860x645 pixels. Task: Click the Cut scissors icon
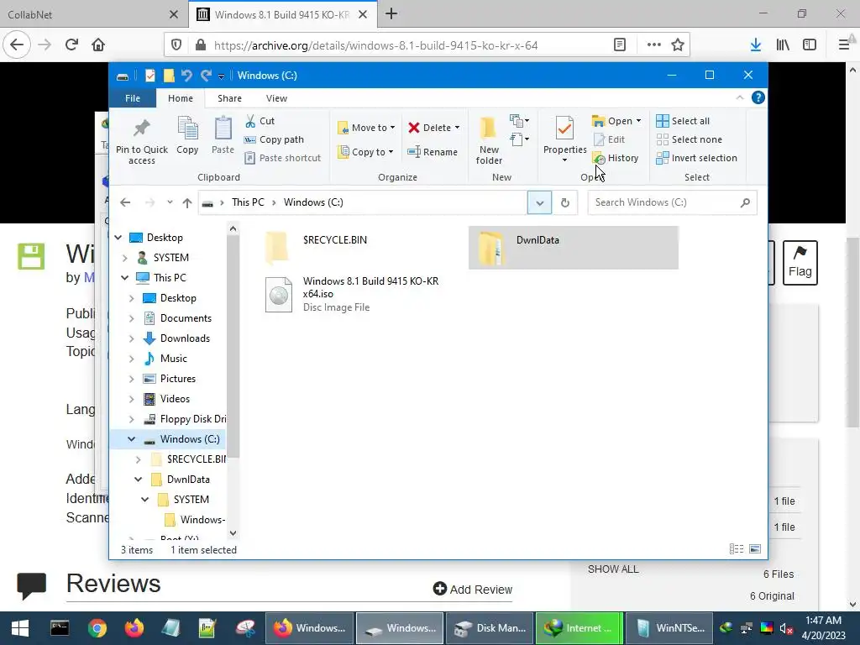(x=250, y=121)
